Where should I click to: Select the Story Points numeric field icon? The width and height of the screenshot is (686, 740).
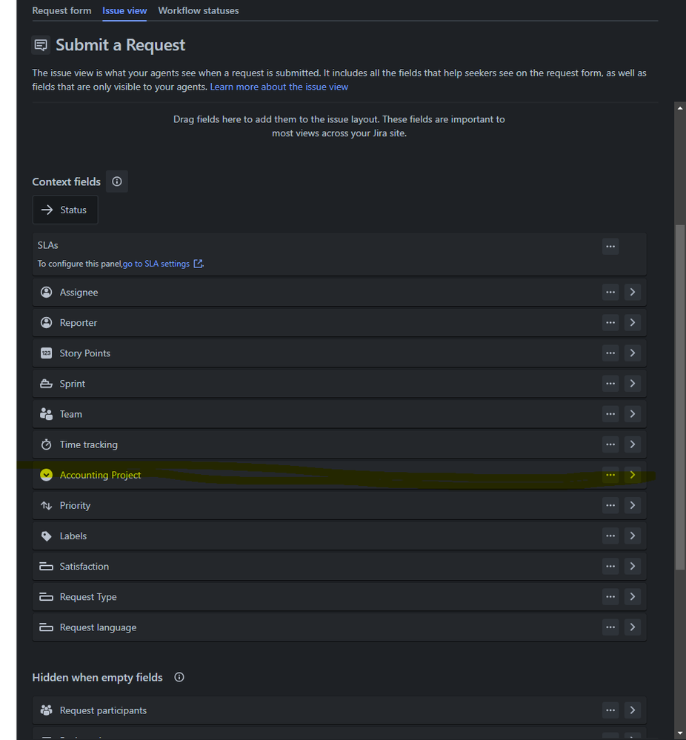(47, 353)
